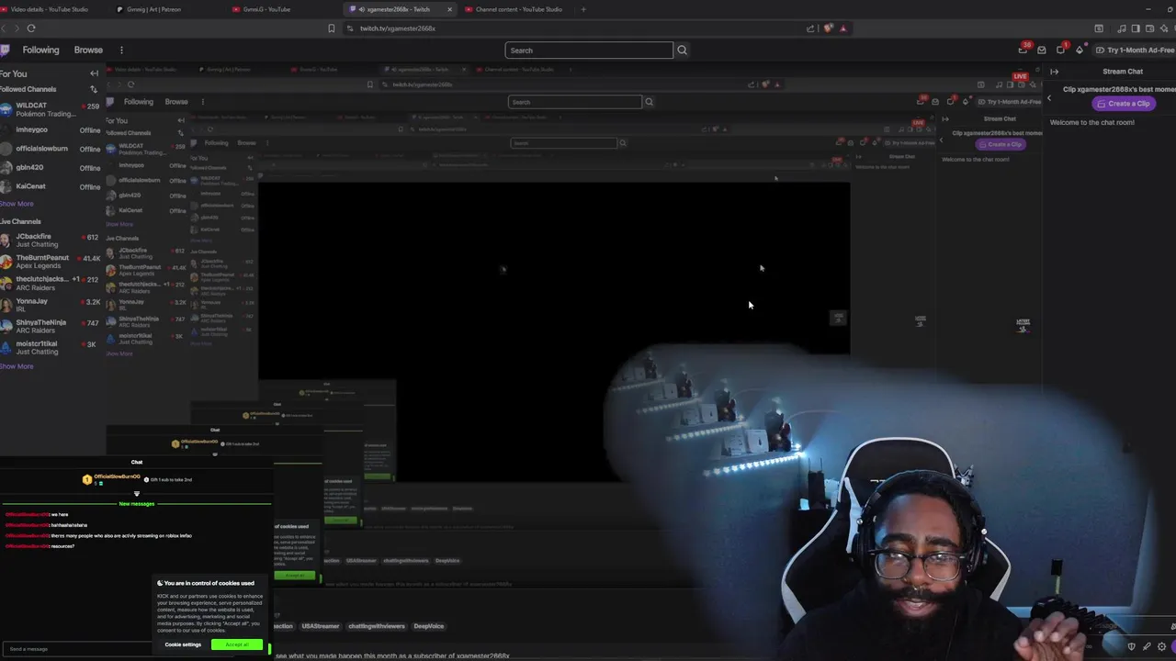Screen dimensions: 1176x661
Task: Open a new browser tab
Action: click(x=583, y=9)
